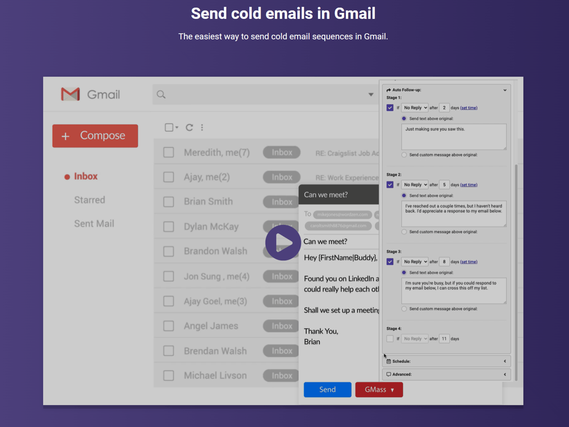This screenshot has height=427, width=569.
Task: Select the Brendan Walsh email checkbox
Action: (168, 351)
